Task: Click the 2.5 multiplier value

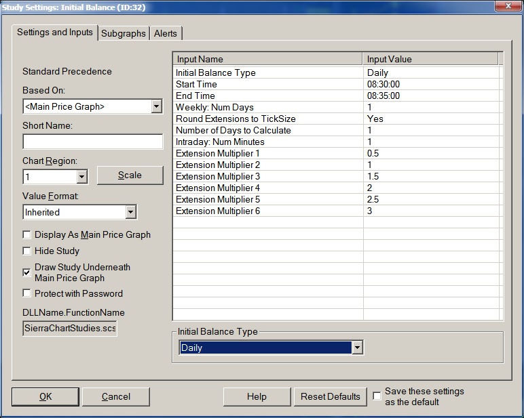Action: [373, 199]
